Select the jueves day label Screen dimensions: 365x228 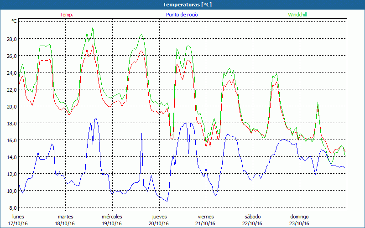point(159,217)
